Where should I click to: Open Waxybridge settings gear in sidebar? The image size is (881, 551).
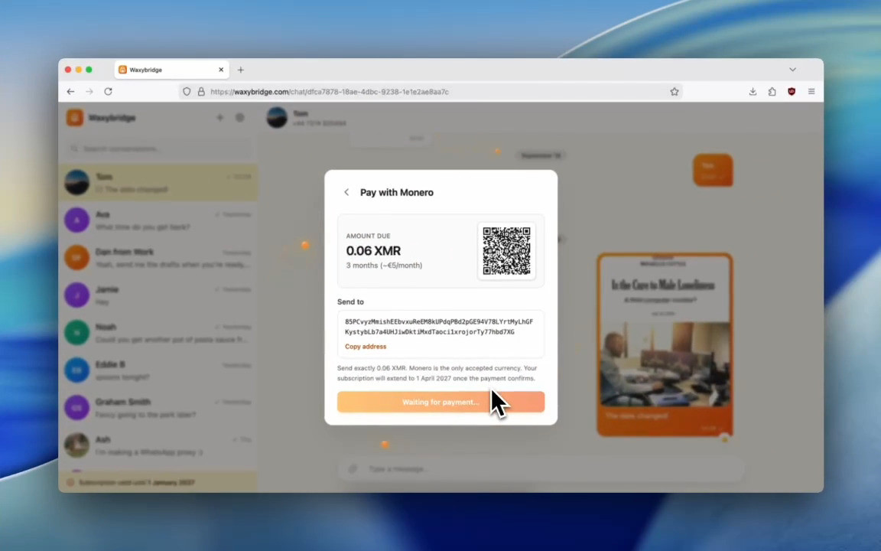(240, 118)
